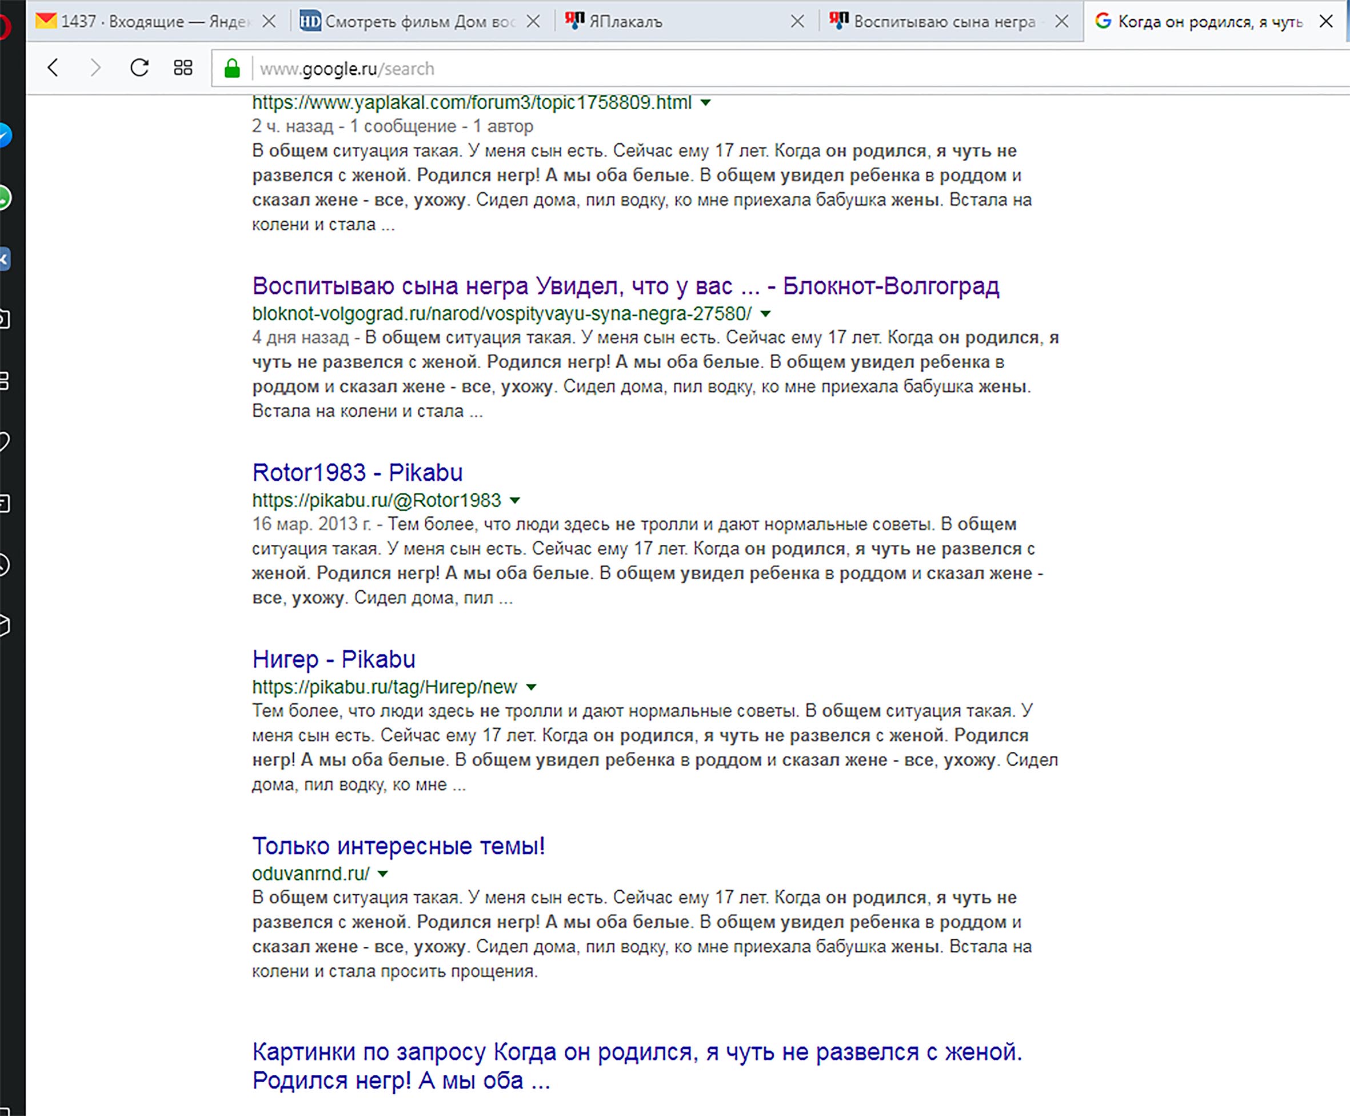Open VK messenger in the sidebar
1350x1116 pixels.
(x=5, y=259)
